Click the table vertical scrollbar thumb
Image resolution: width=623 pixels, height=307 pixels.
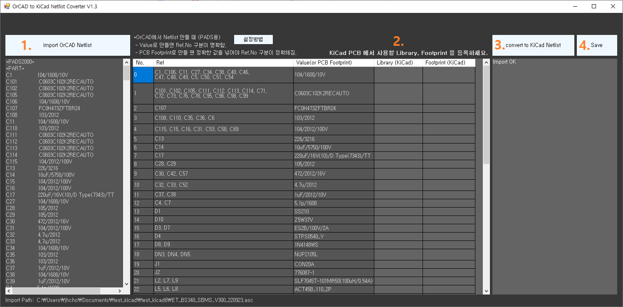(486, 114)
